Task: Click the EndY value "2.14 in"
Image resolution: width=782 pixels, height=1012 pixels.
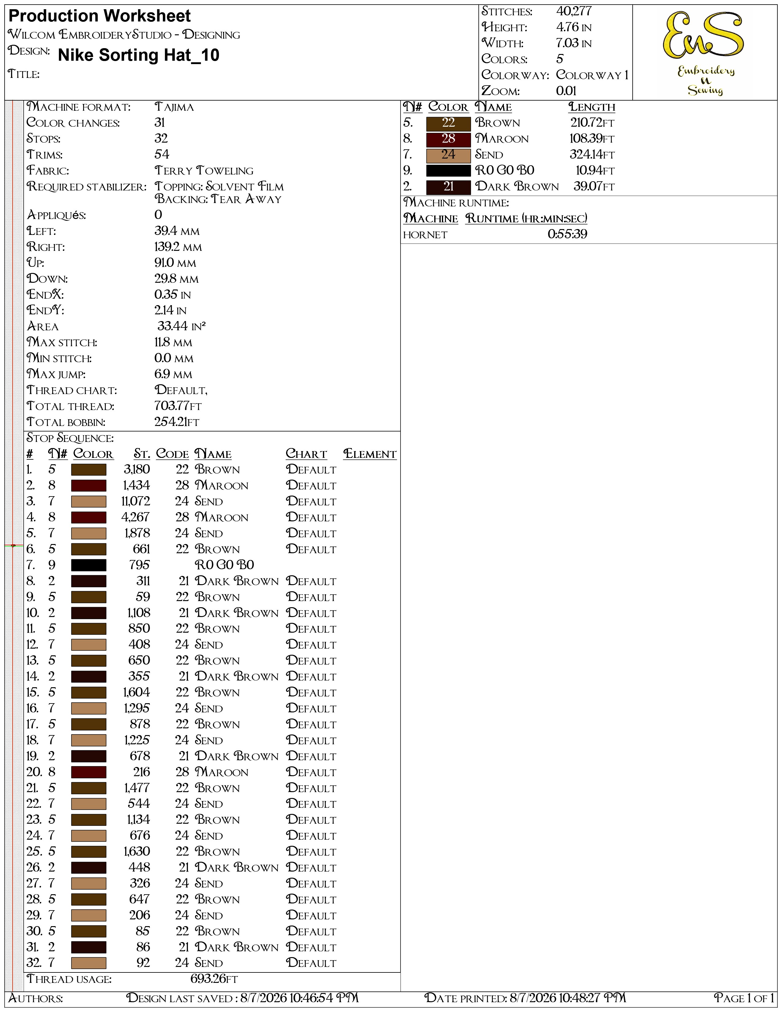Action: [171, 310]
